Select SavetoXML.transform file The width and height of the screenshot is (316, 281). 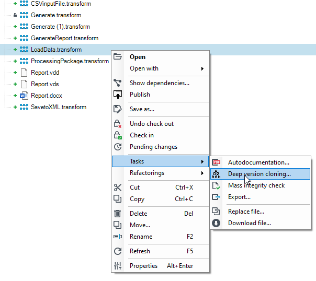tap(59, 107)
